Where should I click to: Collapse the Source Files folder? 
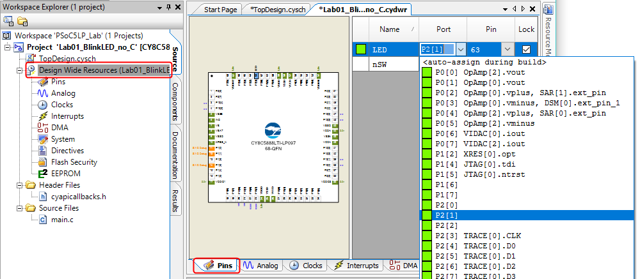pyautogui.click(x=20, y=208)
